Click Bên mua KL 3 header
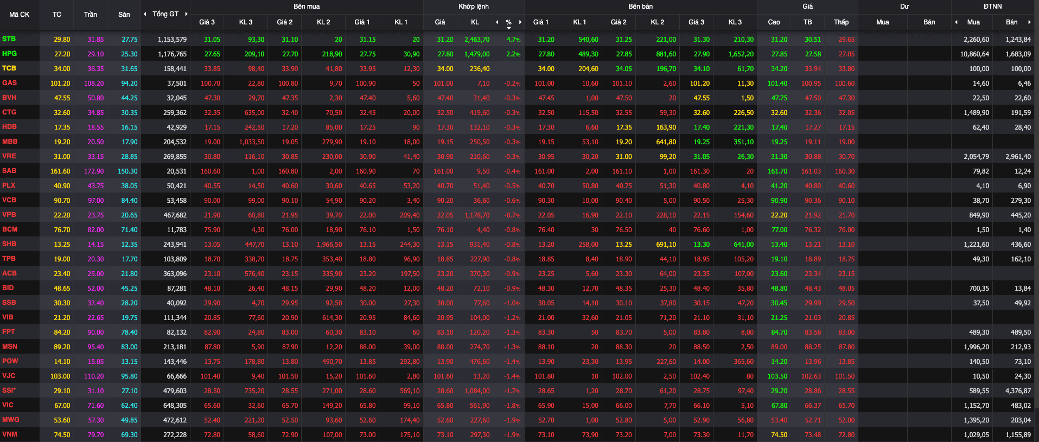 point(246,22)
